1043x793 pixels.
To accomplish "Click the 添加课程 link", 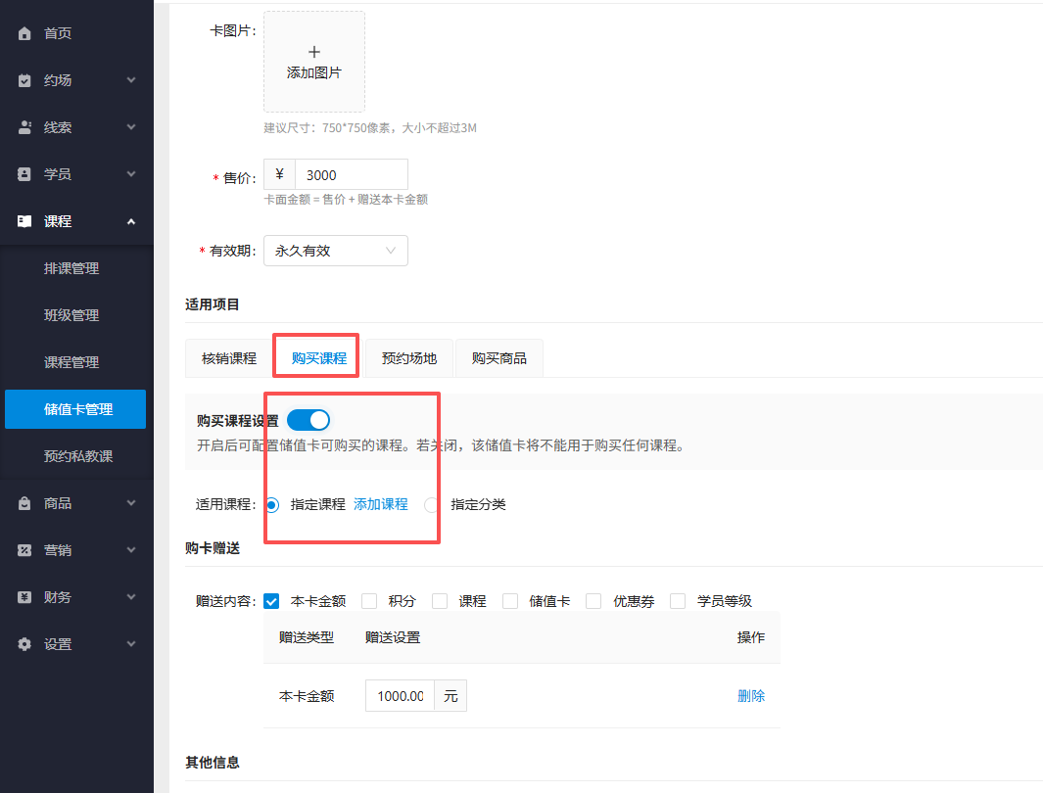I will click(x=380, y=504).
